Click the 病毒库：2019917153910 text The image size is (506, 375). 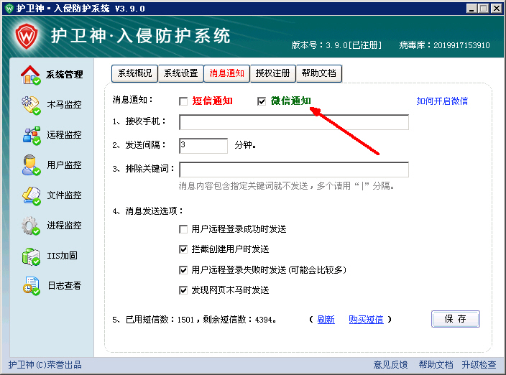pos(444,45)
